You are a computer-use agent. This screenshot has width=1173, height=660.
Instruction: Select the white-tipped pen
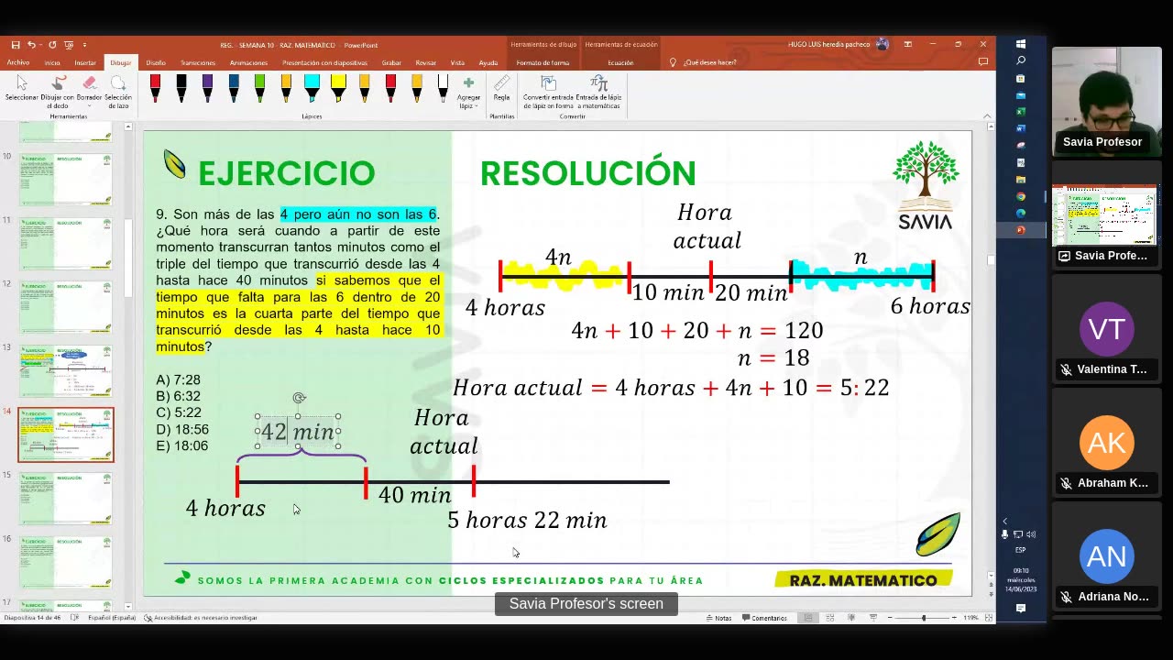(443, 88)
